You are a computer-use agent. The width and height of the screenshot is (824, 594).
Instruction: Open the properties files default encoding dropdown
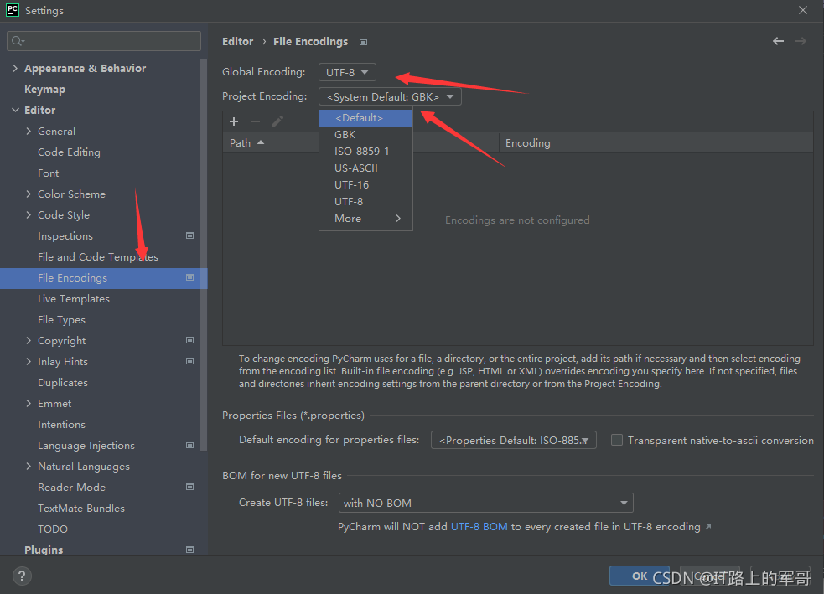(x=513, y=440)
